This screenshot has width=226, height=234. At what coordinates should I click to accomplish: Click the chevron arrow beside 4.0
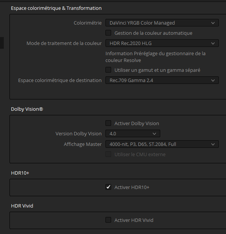click(x=155, y=134)
